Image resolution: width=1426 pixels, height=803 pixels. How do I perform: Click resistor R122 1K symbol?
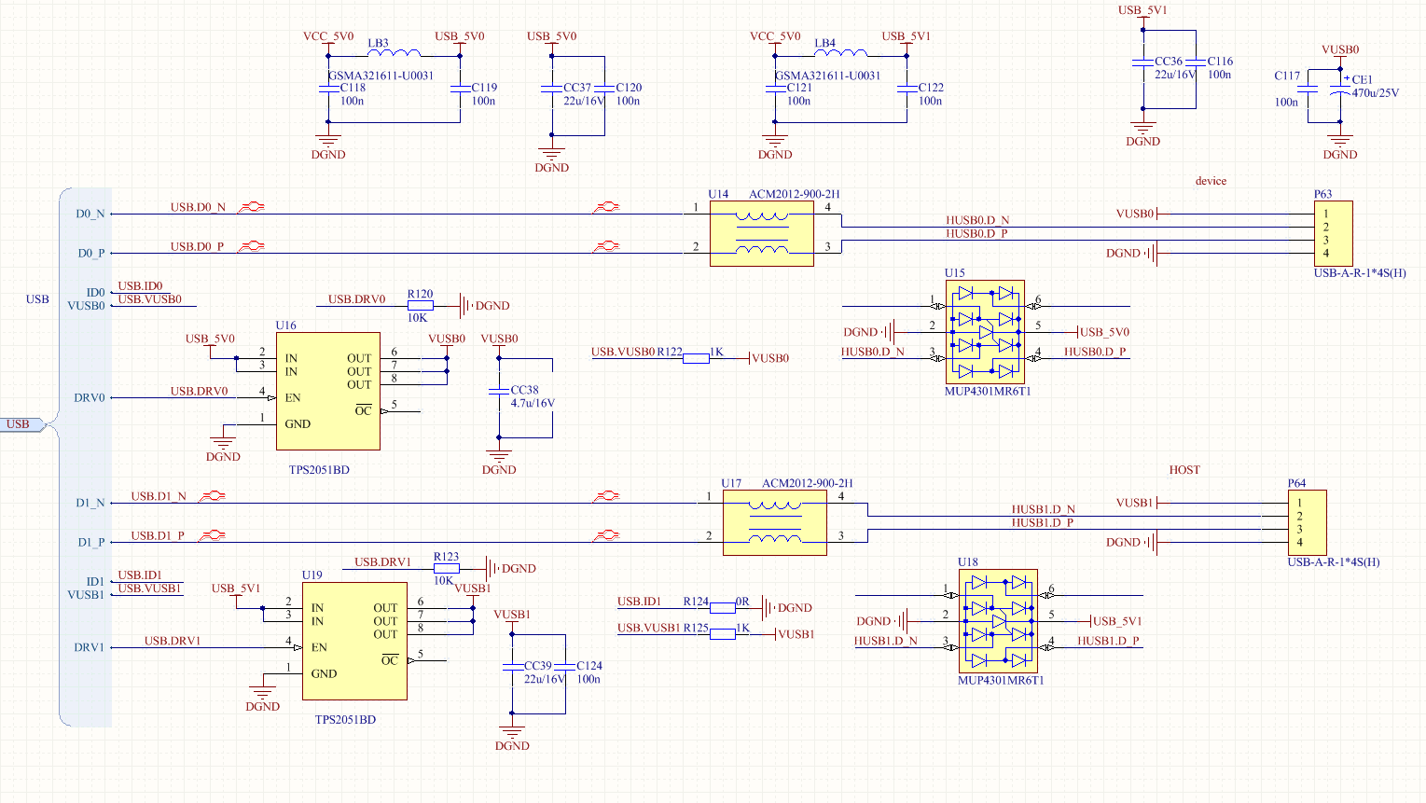[696, 358]
